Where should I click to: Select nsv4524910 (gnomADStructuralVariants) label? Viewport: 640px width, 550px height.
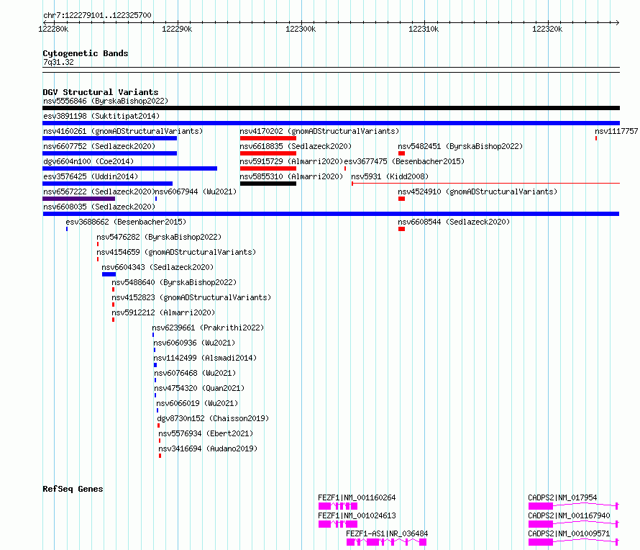[477, 191]
